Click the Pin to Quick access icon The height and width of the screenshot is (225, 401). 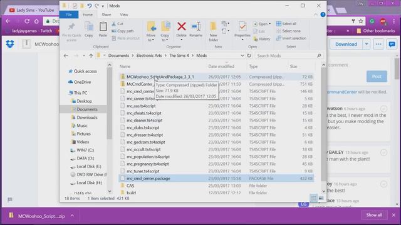point(71,26)
